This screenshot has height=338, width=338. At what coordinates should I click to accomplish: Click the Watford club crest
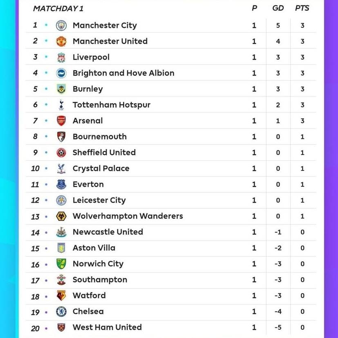pos(61,295)
